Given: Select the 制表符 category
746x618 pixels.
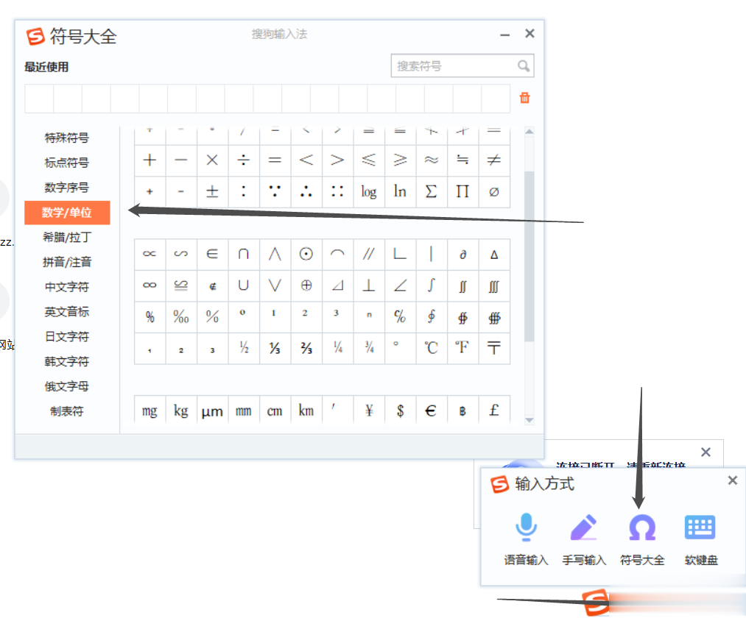Looking at the screenshot, I should pyautogui.click(x=67, y=411).
